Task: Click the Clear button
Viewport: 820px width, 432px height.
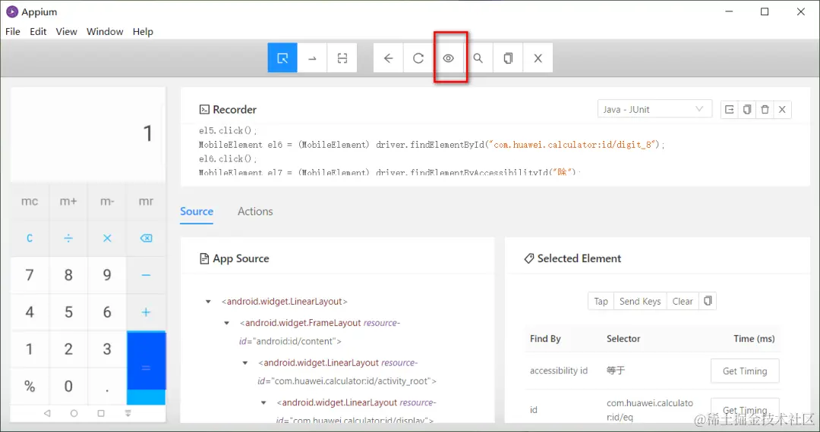Action: (x=683, y=301)
